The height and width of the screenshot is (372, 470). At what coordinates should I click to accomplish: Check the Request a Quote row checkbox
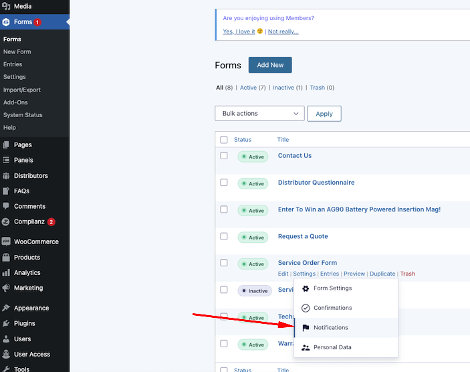click(224, 236)
